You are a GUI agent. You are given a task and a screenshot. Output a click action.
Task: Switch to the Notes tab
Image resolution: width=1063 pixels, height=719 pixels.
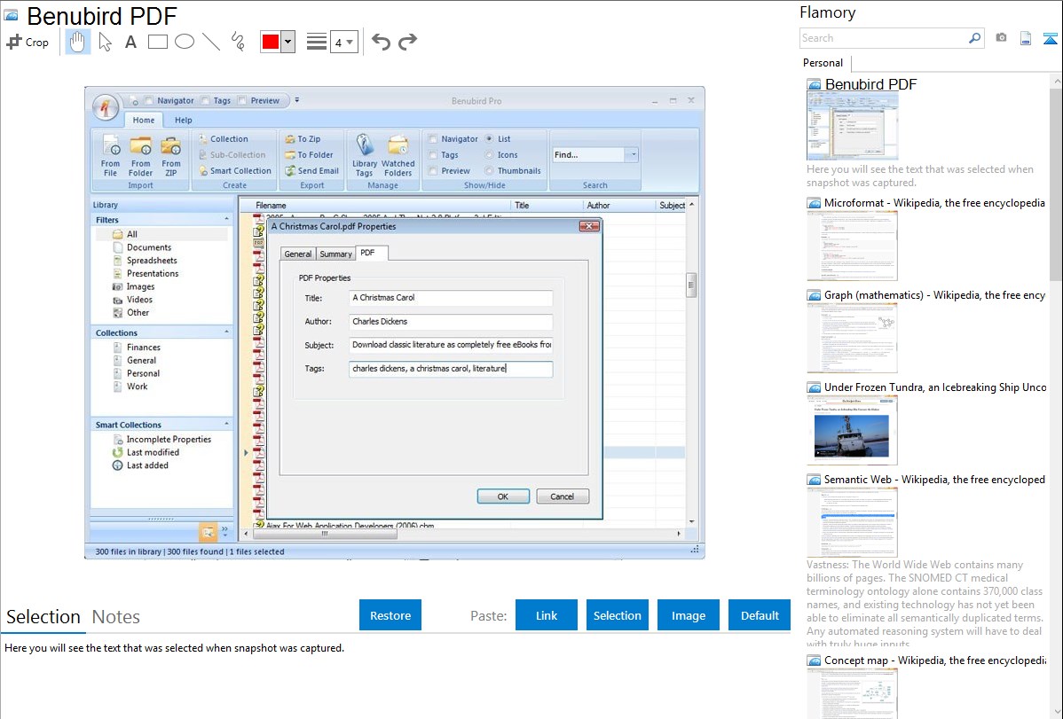point(116,617)
